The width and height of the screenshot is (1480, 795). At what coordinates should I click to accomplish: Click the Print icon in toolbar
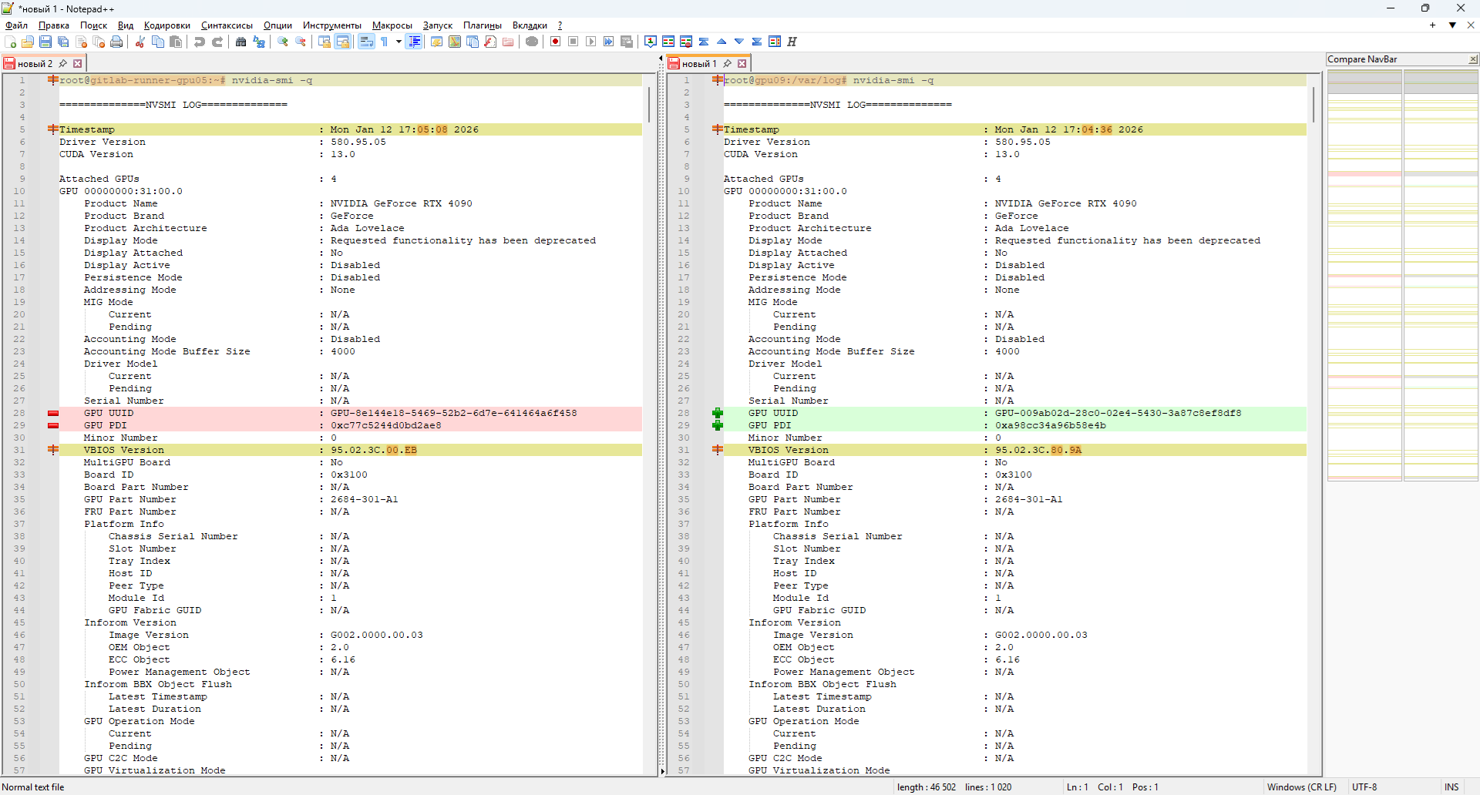tap(116, 42)
